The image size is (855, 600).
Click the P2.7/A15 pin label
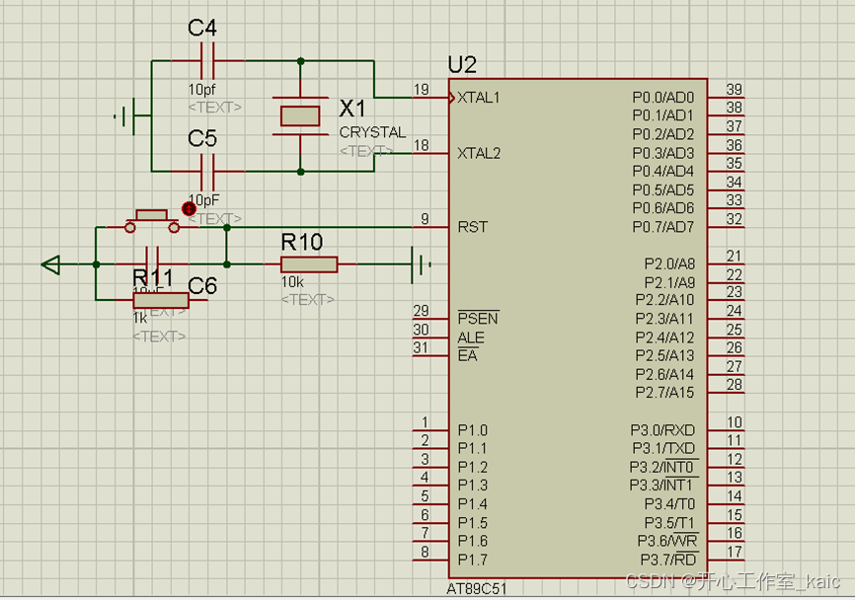click(664, 393)
